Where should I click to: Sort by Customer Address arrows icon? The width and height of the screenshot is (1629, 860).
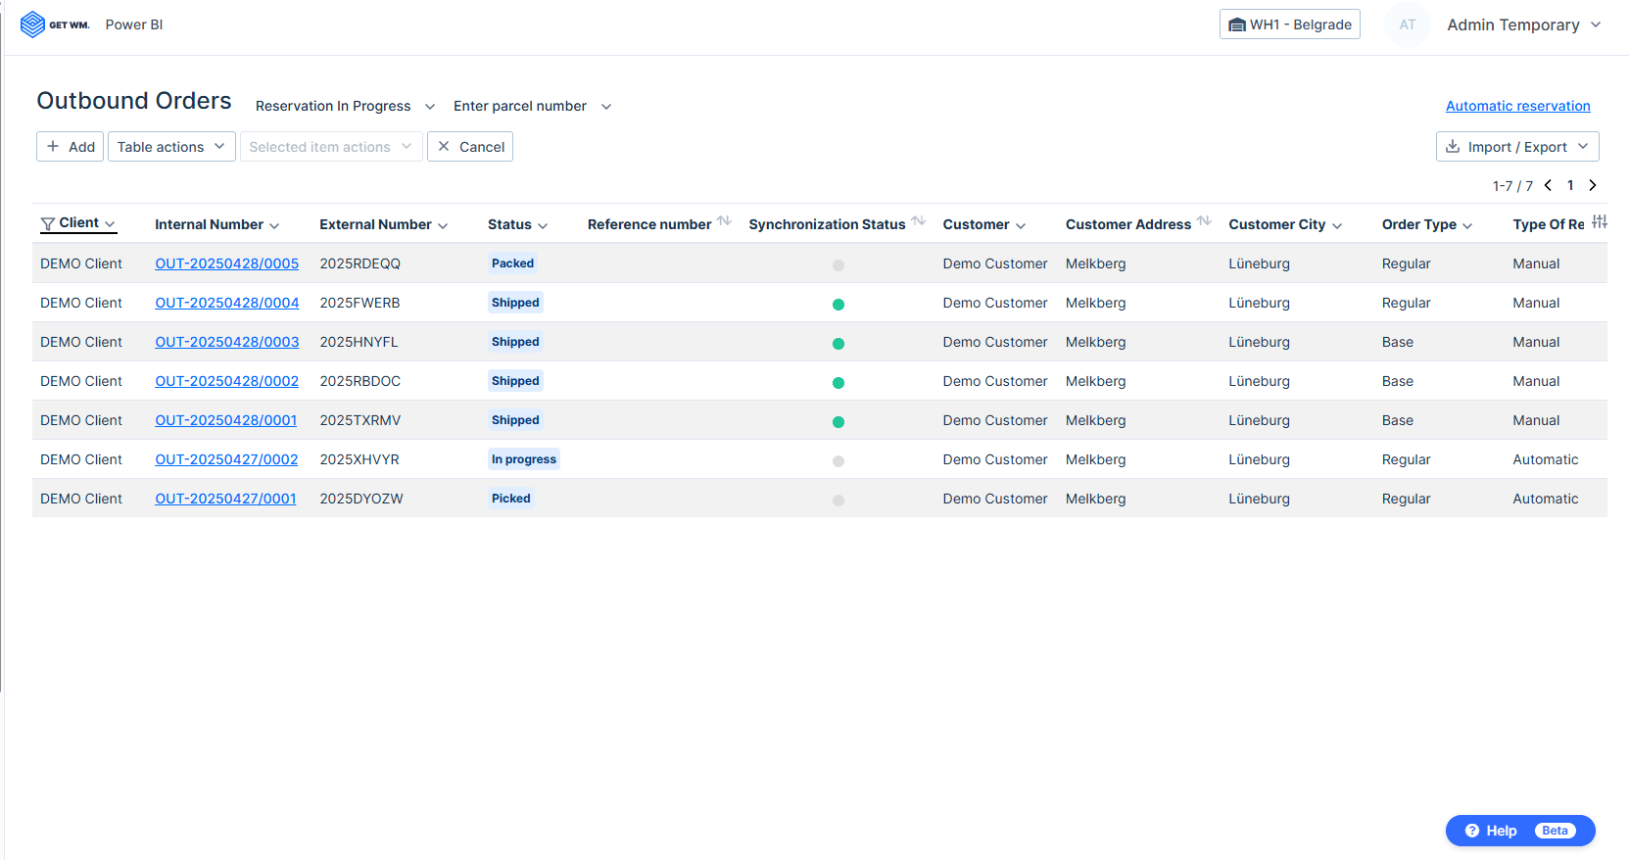click(1205, 221)
